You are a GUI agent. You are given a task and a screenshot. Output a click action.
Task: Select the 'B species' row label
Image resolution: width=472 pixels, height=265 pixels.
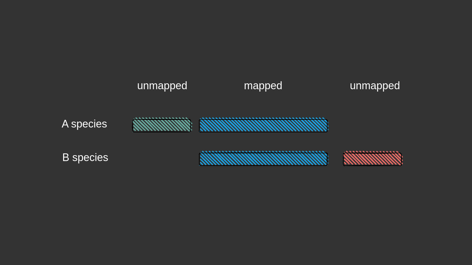pos(85,158)
